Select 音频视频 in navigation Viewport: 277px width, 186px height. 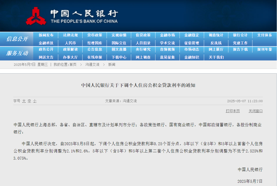[167, 49]
